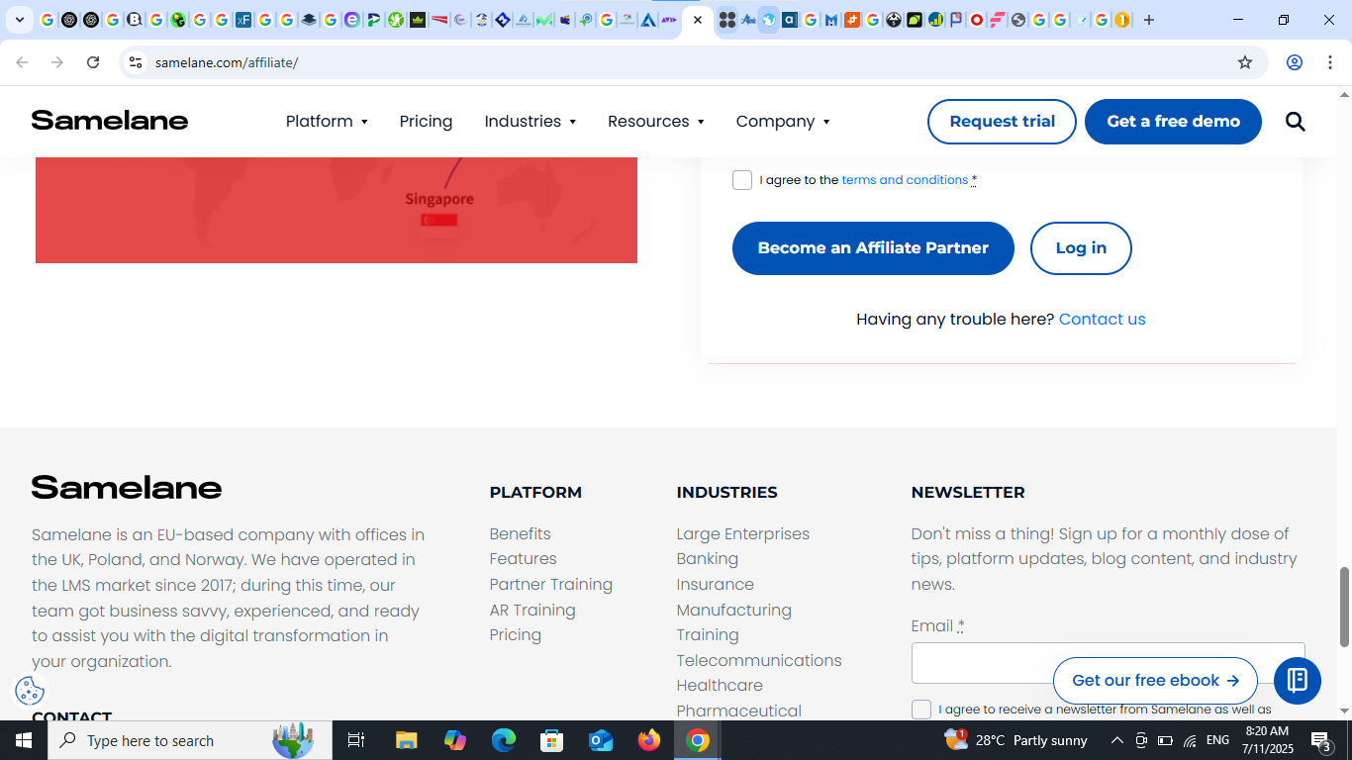Viewport: 1352px width, 760px height.
Task: Click Chrome icon on taskbar
Action: [x=698, y=740]
